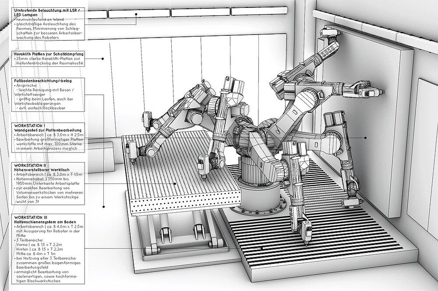Select the callout dot on the perforated work table
Screen dimensions: 438x291
[x=174, y=184]
